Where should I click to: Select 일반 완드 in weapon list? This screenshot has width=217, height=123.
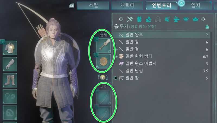point(161,35)
